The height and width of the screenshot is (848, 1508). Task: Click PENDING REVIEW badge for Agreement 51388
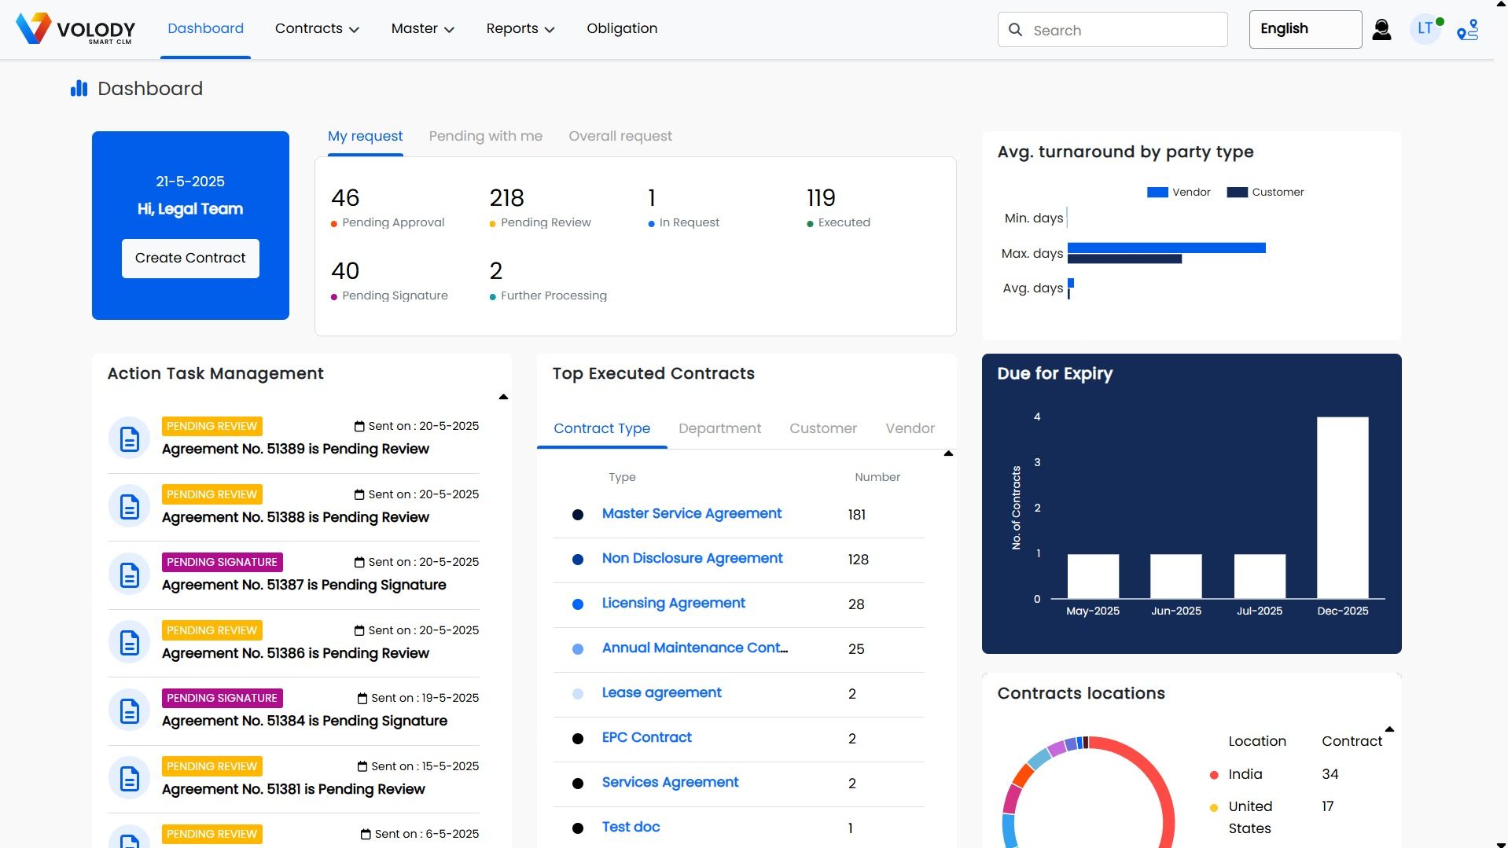pos(211,494)
